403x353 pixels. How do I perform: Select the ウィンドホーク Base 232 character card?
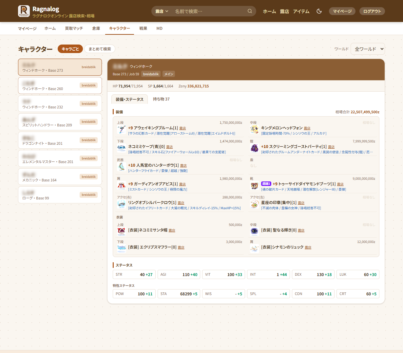pos(60,104)
